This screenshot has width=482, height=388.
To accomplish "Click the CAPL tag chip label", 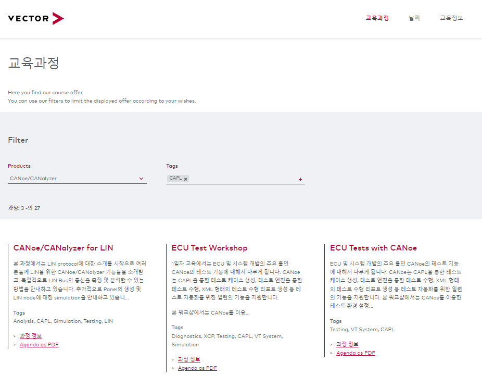I will (x=175, y=178).
